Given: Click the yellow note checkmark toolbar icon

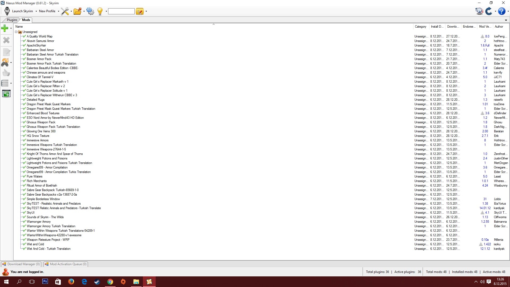Looking at the screenshot, I should pos(139,11).
